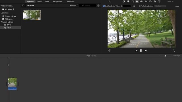Select the 30-07-17 event

click(x=8, y=25)
